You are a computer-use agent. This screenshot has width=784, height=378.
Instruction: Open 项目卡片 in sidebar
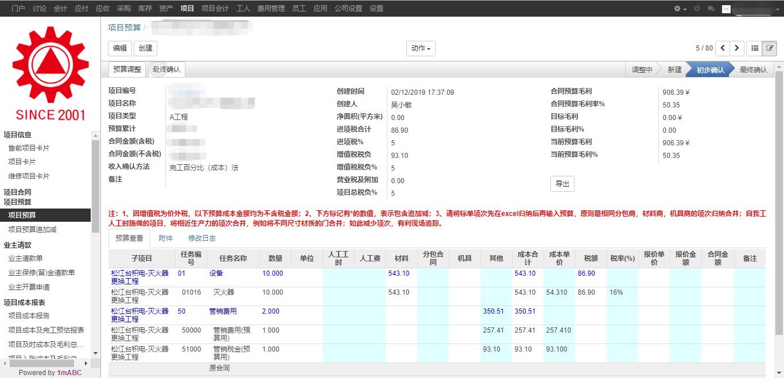[22, 162]
